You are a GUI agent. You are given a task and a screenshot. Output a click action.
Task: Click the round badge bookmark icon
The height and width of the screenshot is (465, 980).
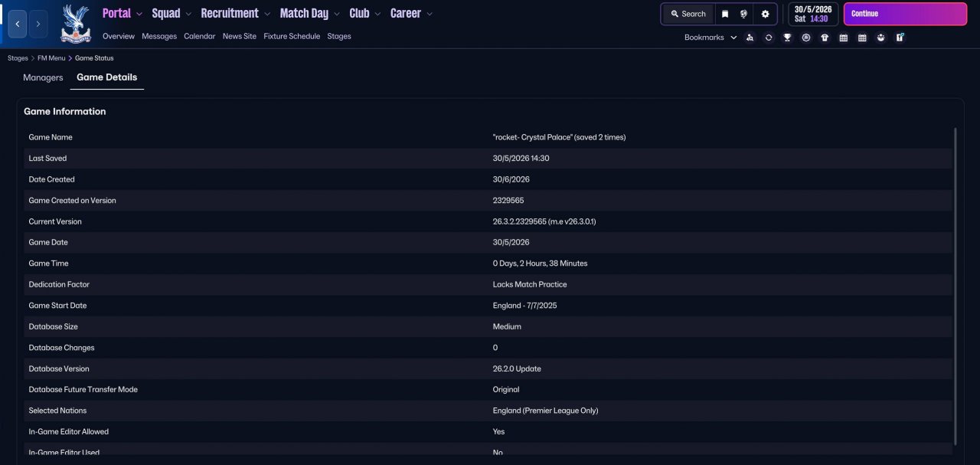[806, 38]
